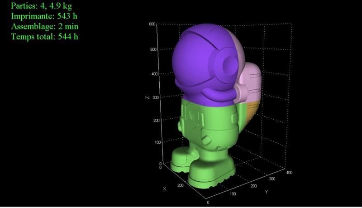Viewport: 362px width, 208px height.
Task: Click the 'Imprimante: 543 h' text
Action: [x=44, y=16]
